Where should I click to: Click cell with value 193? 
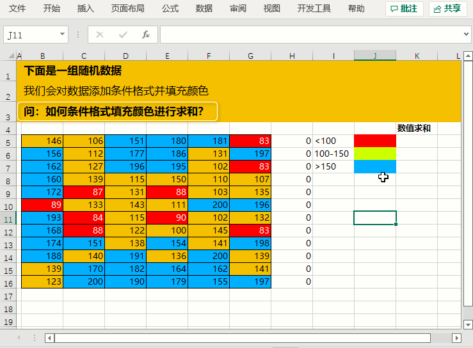42,217
